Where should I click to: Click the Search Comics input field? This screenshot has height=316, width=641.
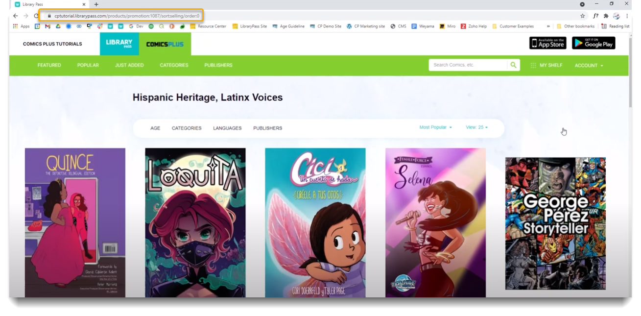(468, 65)
